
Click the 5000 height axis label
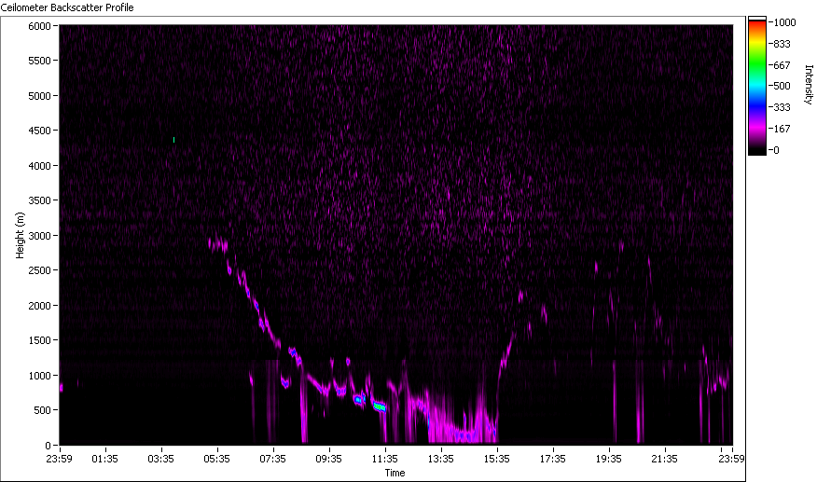tap(39, 96)
